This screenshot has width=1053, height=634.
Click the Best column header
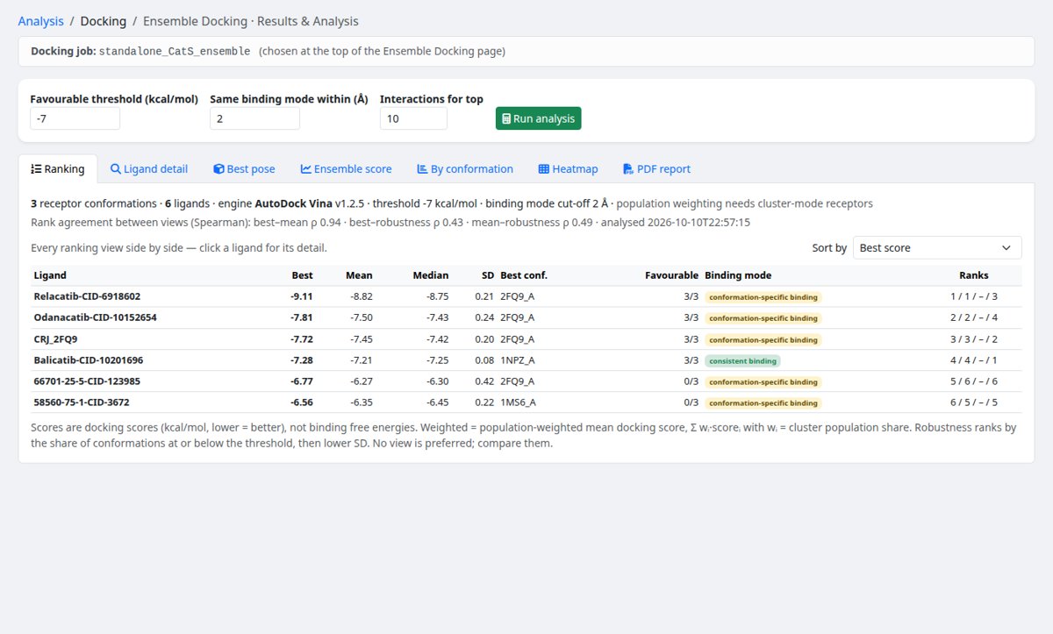(x=302, y=275)
